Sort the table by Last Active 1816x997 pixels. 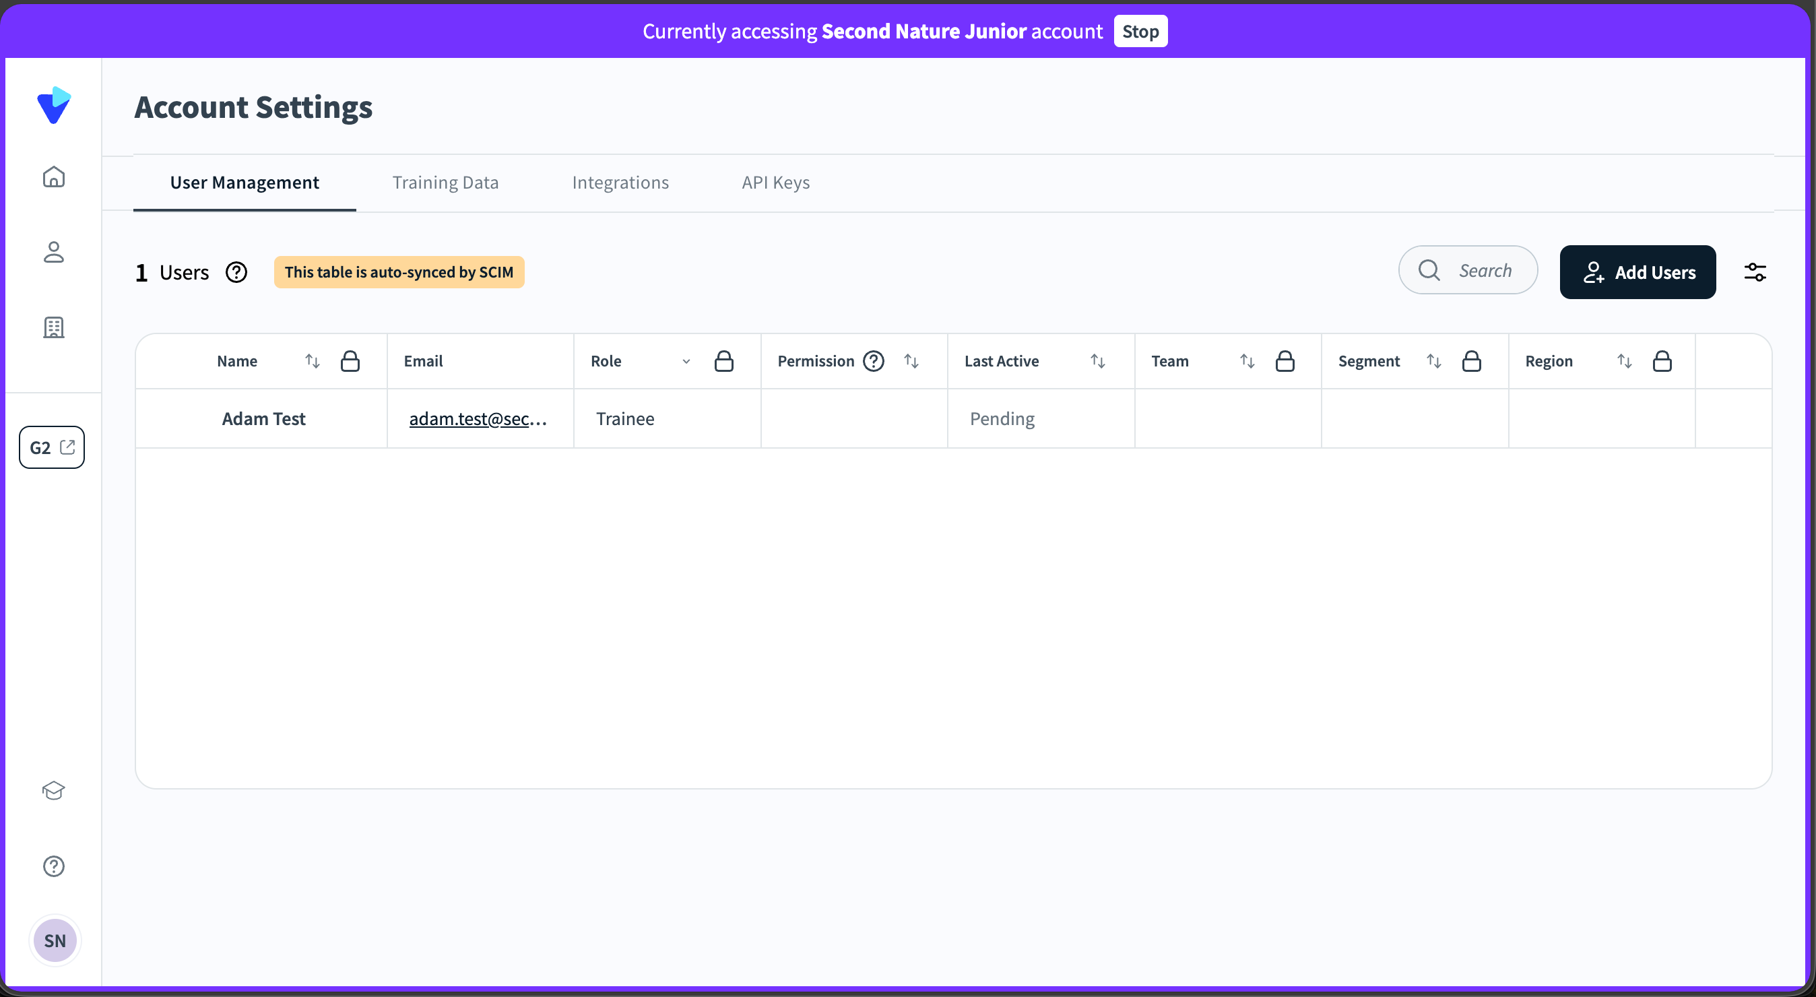1098,361
